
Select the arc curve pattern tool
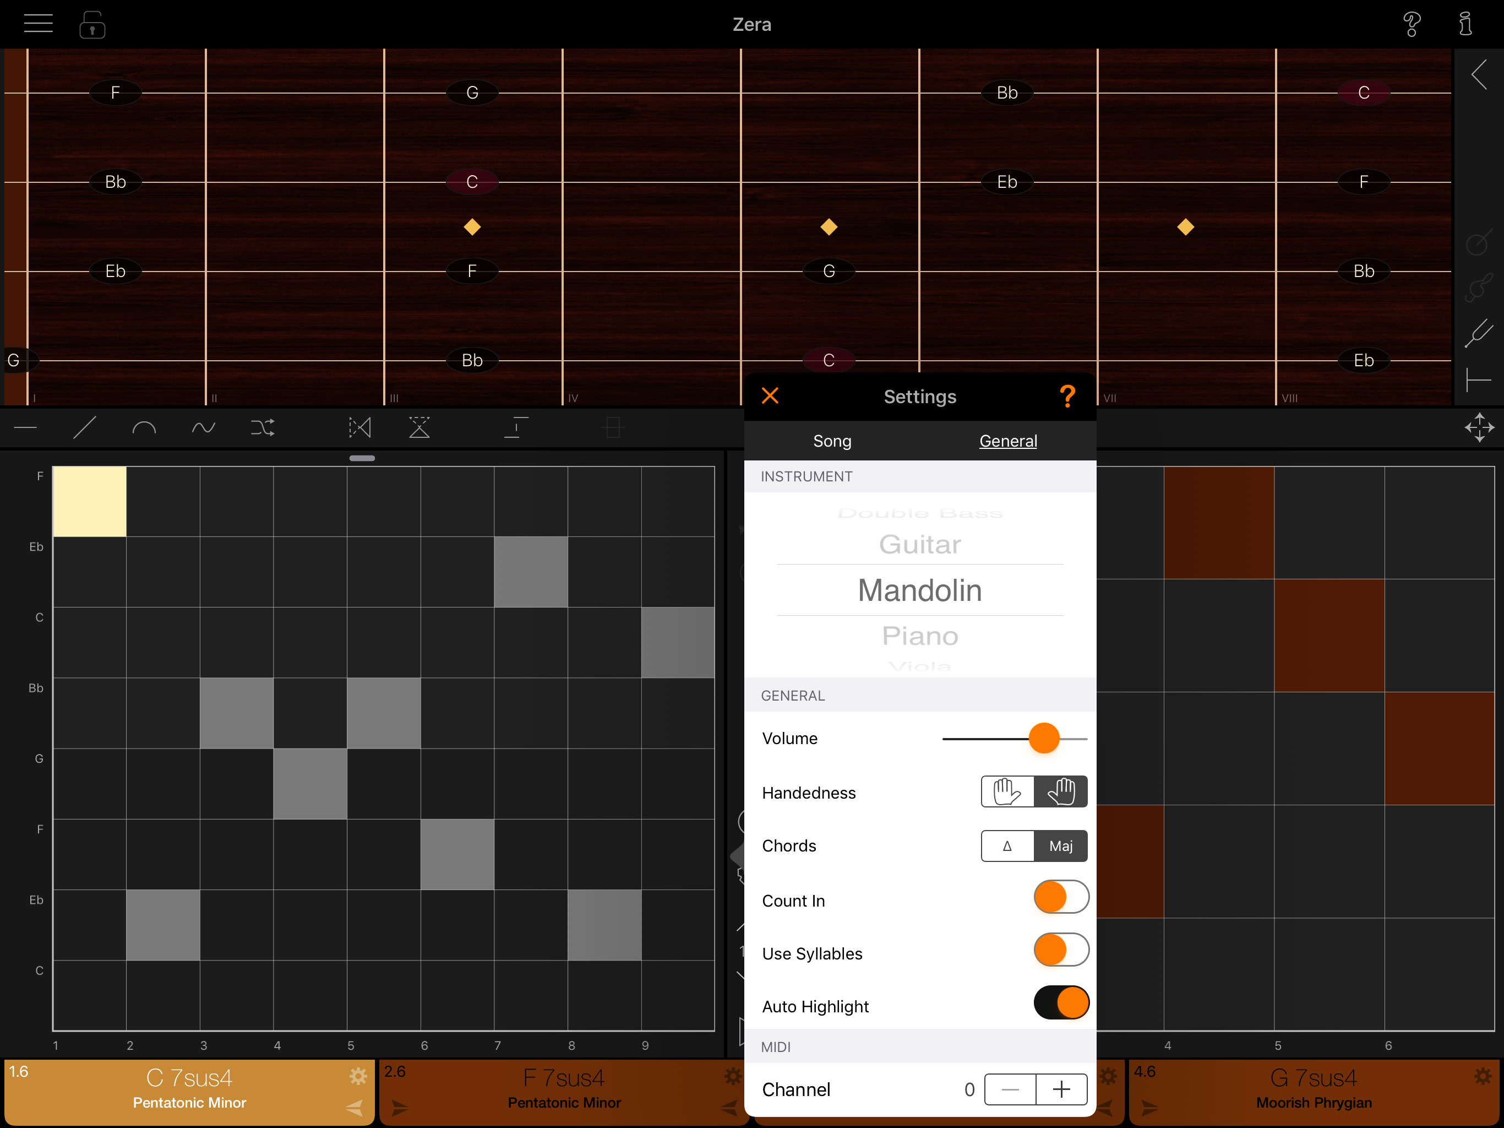click(x=144, y=427)
